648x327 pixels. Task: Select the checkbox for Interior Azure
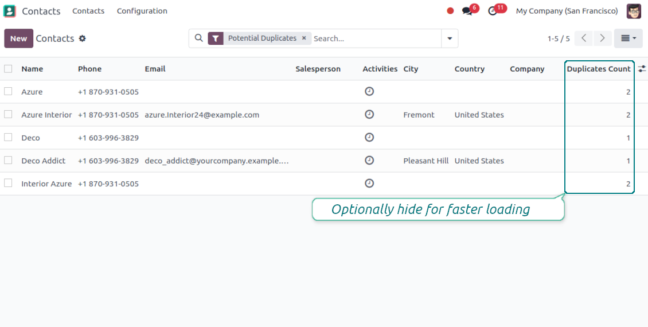(x=8, y=184)
